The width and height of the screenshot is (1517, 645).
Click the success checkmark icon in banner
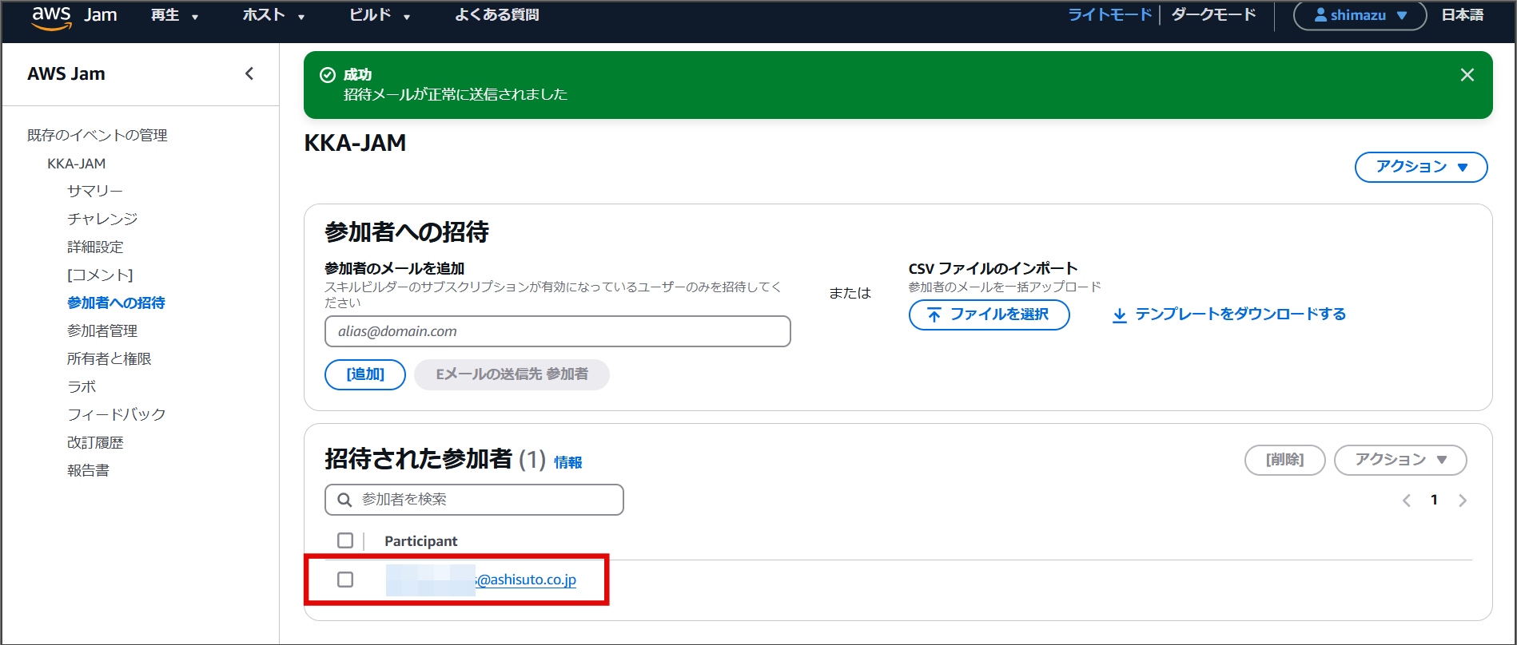coord(328,75)
